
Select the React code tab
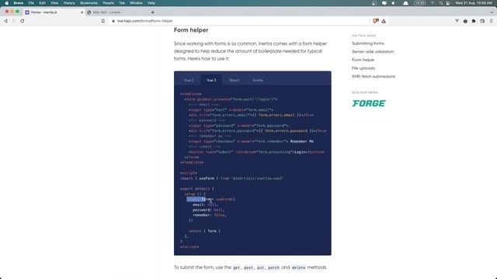235,81
